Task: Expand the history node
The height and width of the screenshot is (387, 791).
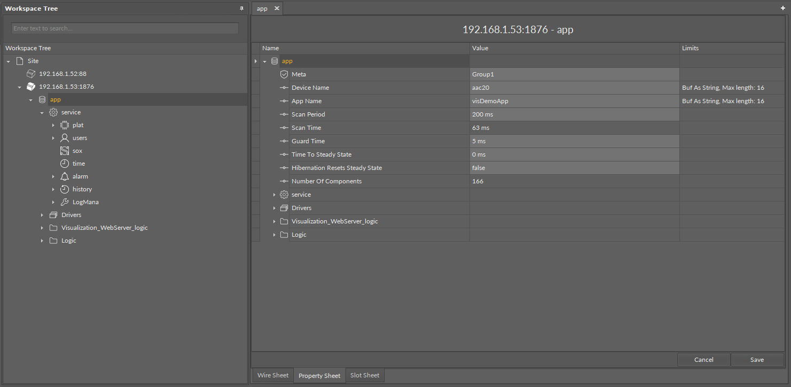Action: coord(53,189)
